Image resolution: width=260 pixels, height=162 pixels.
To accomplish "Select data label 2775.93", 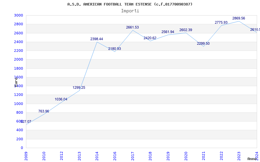I will [x=221, y=22].
